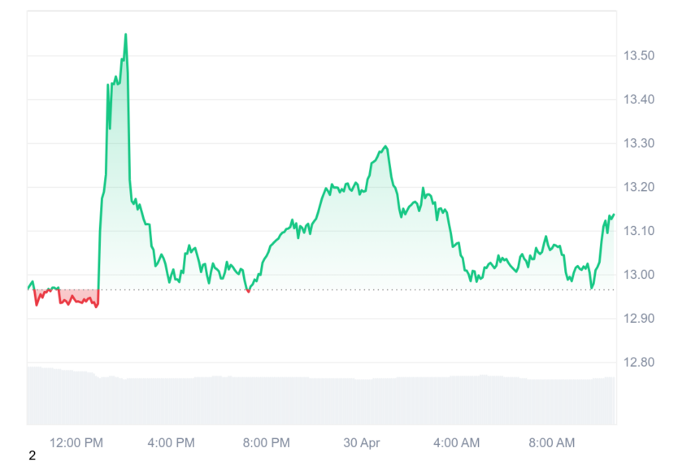Image resolution: width=691 pixels, height=461 pixels.
Task: Click the 8:00 PM time label
Action: coord(266,443)
